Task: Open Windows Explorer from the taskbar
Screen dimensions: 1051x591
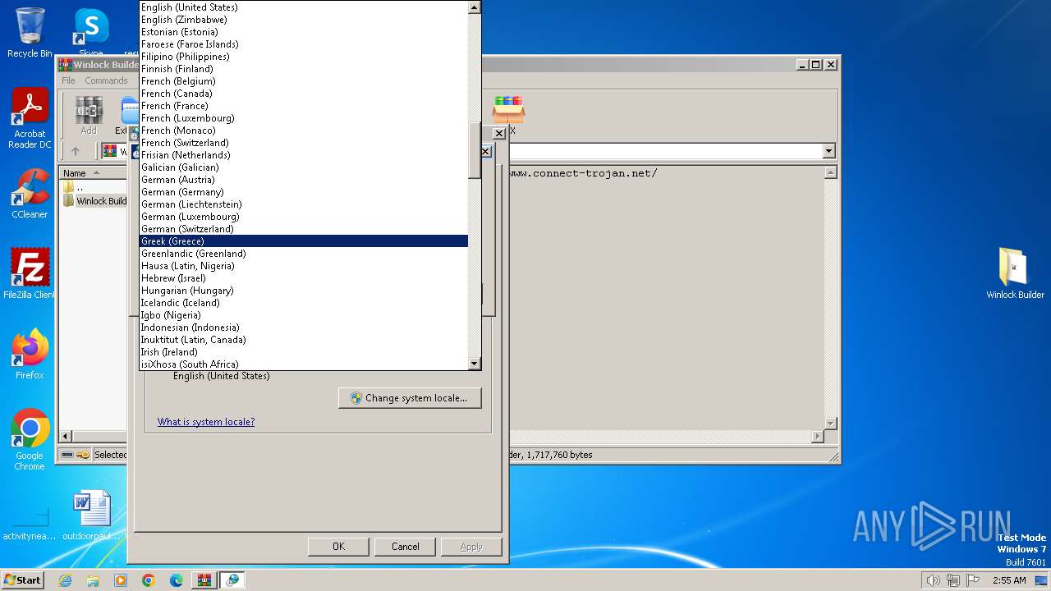Action: click(93, 580)
